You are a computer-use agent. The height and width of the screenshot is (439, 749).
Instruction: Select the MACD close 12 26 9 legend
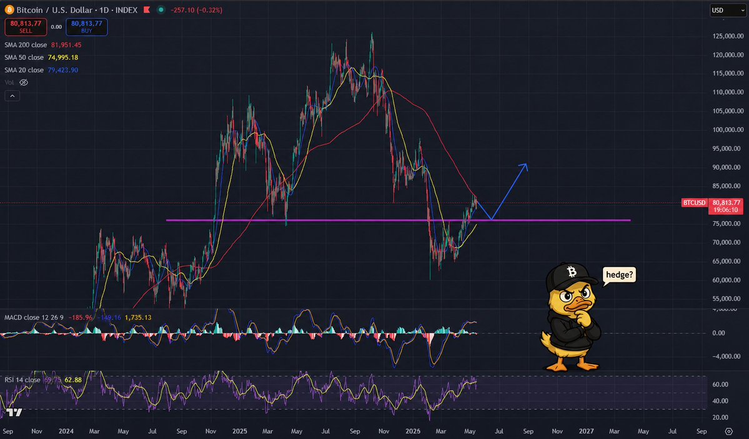[34, 317]
